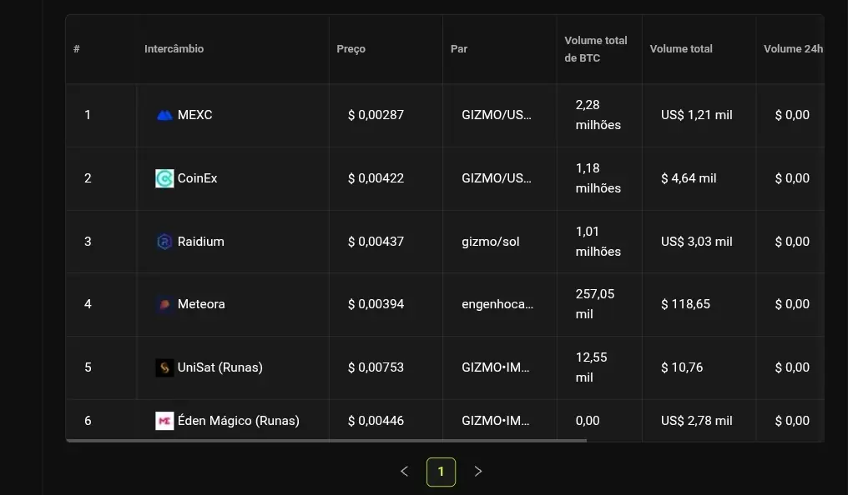The image size is (848, 495).
Task: Click the Meteora exchange logo icon
Action: (164, 304)
